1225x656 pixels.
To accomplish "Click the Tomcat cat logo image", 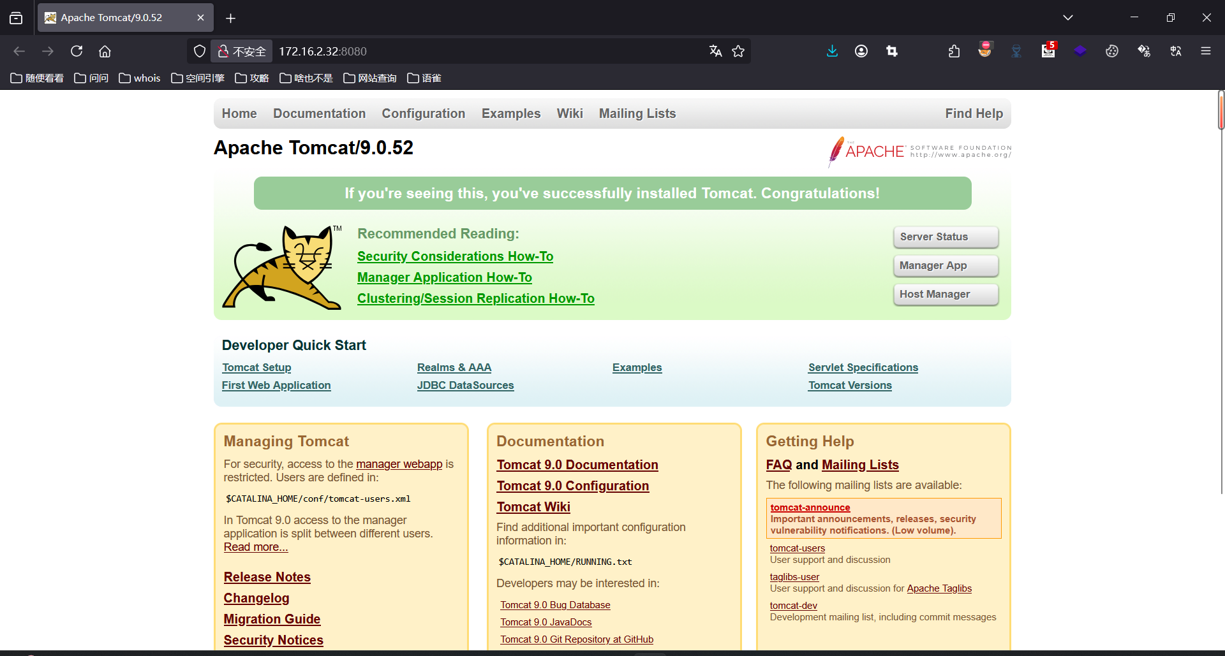I will tap(283, 268).
